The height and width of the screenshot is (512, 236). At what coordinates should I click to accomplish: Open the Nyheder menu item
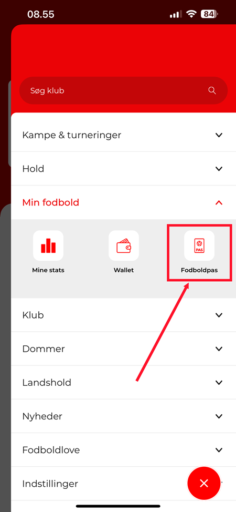tap(124, 416)
